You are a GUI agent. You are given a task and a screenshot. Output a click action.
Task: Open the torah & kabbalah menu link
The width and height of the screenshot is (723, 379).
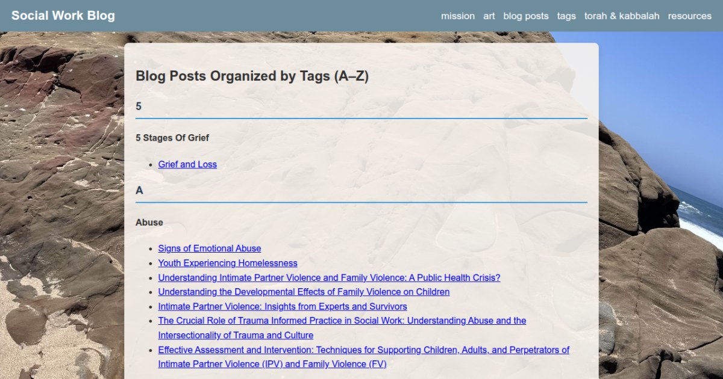pyautogui.click(x=621, y=16)
